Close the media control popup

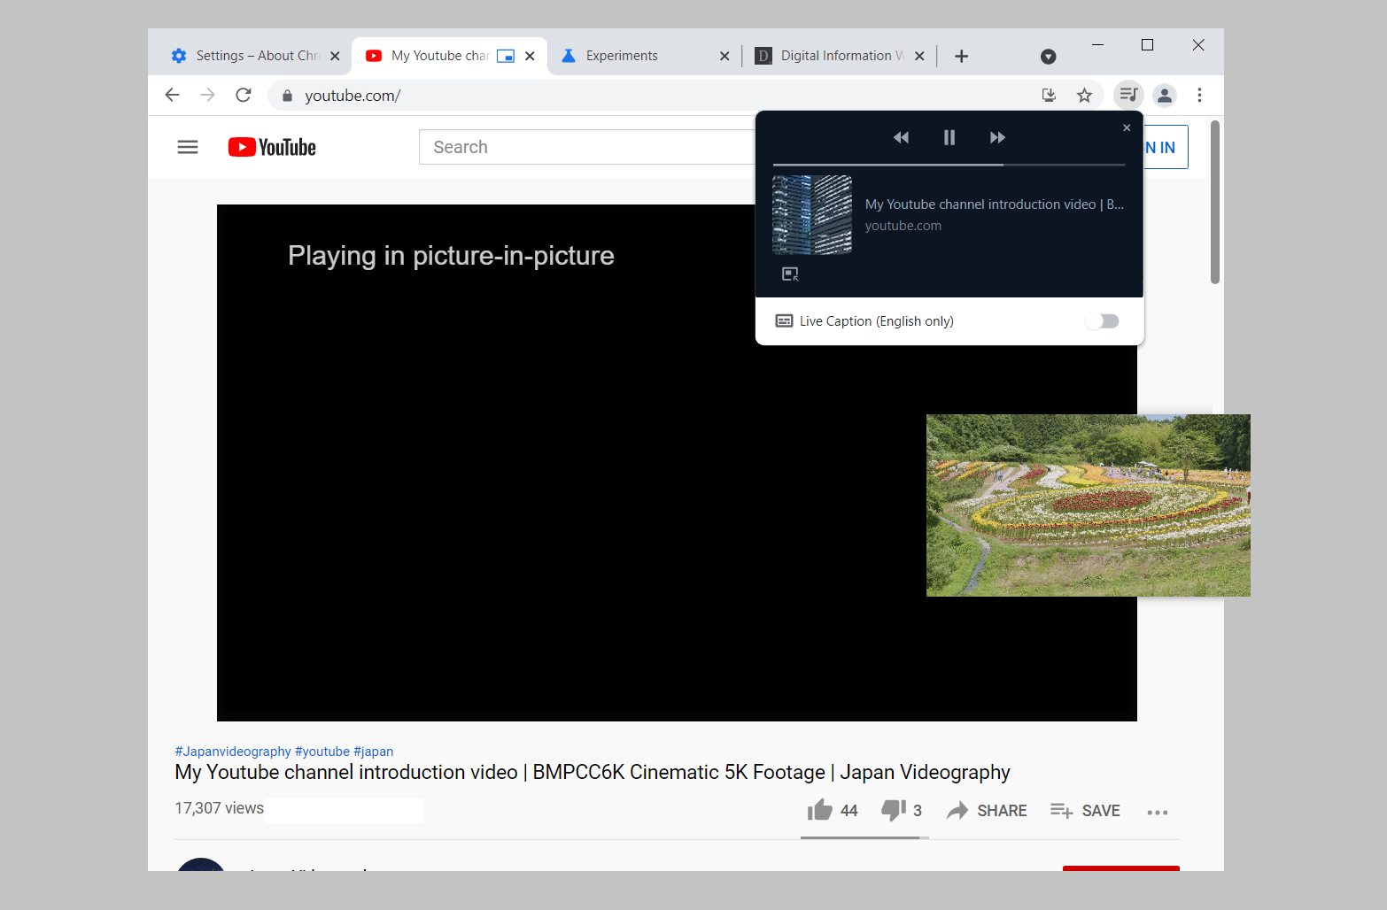(x=1127, y=127)
